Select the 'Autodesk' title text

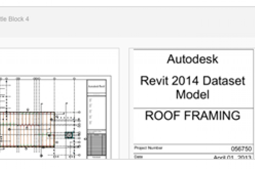[x=193, y=59]
